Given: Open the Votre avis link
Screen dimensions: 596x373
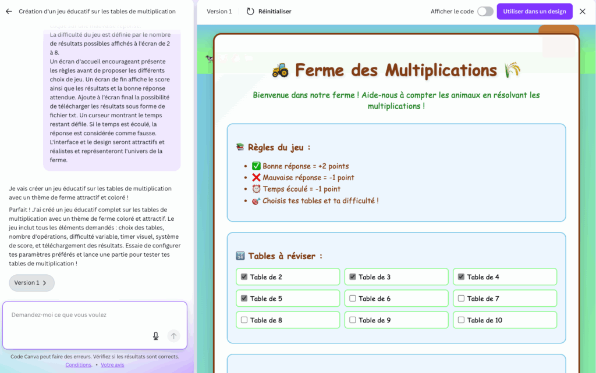Looking at the screenshot, I should [112, 365].
